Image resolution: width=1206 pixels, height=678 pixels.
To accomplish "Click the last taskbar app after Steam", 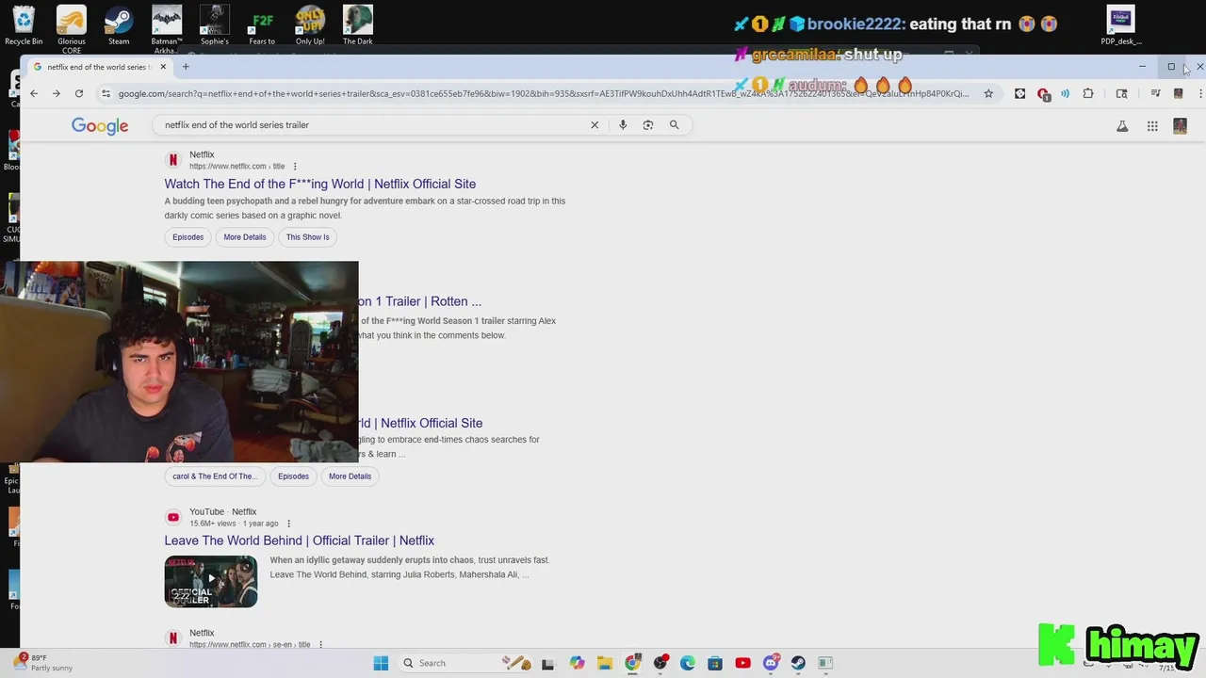I will [825, 663].
